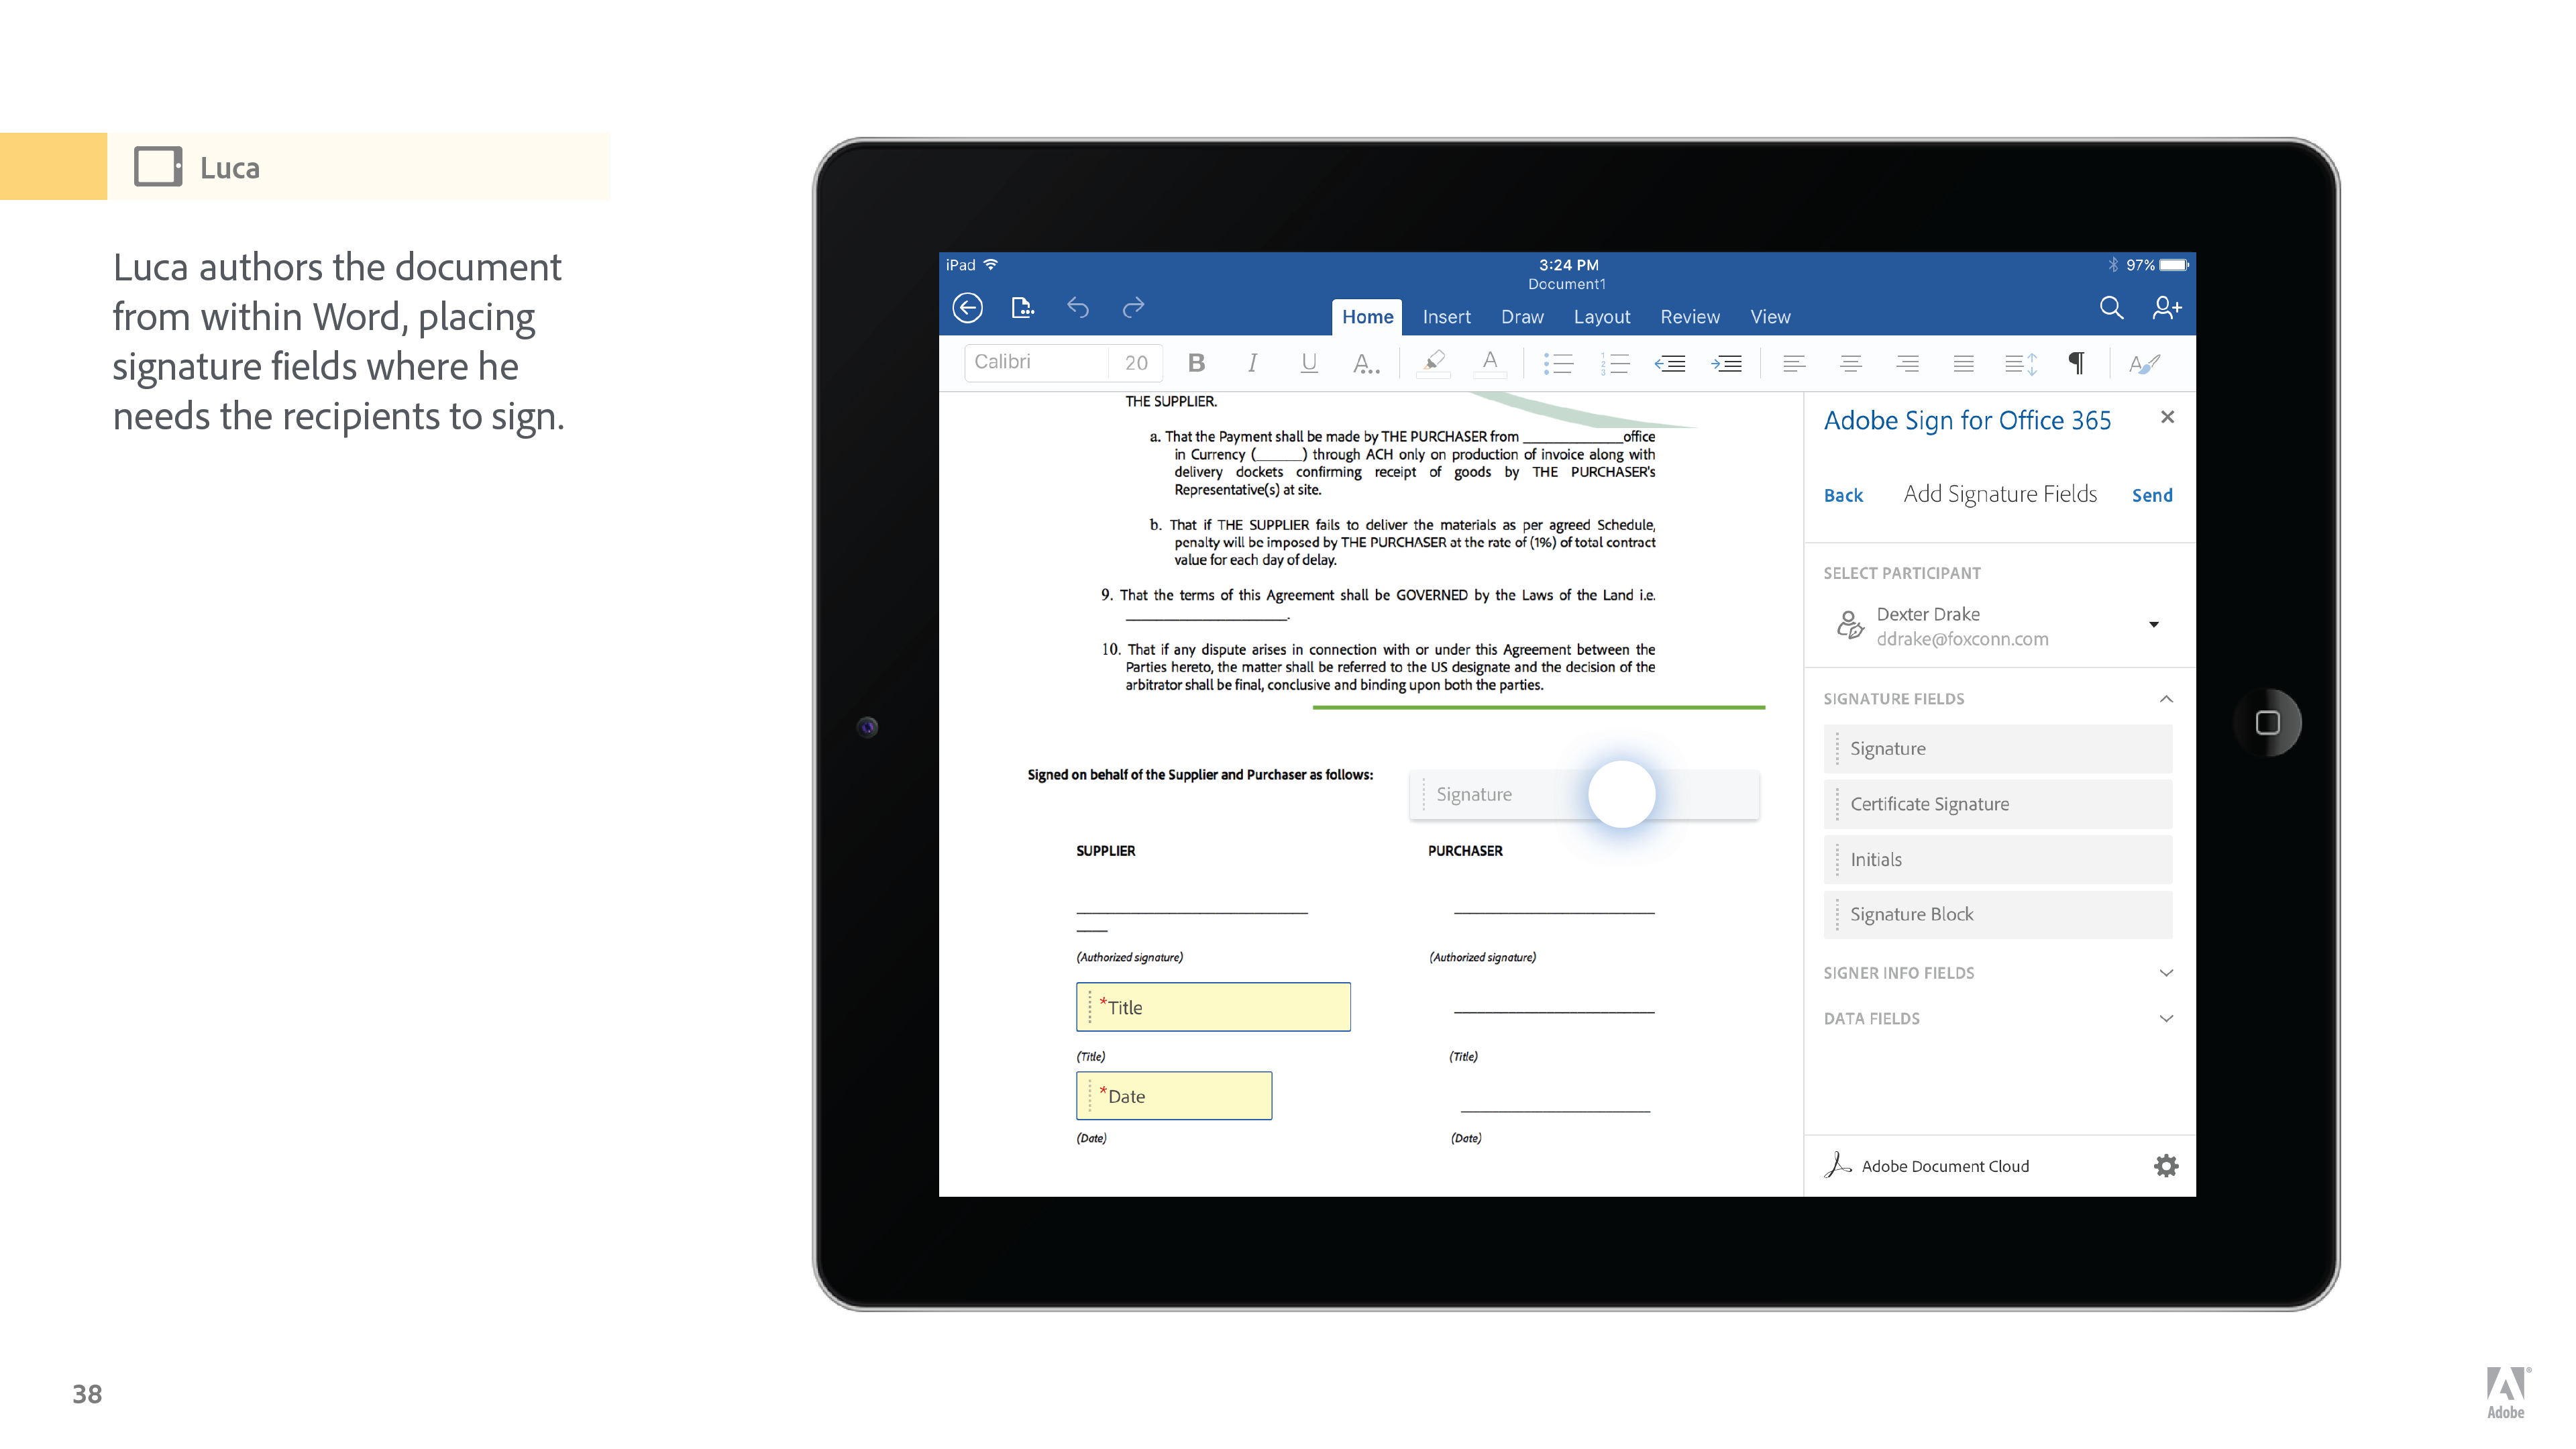Click the dragged Signature field in document
This screenshot has height=1449, width=2576.
pos(1584,795)
